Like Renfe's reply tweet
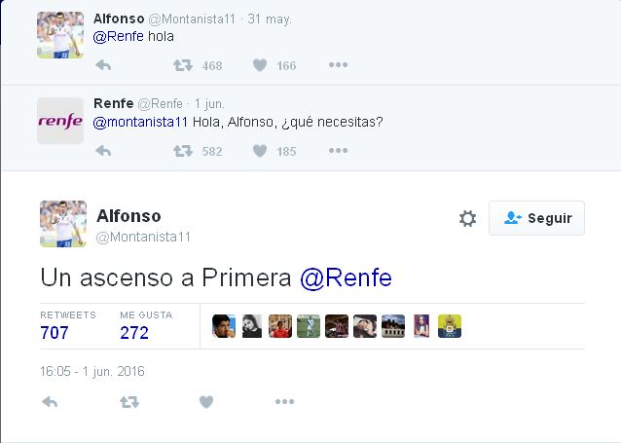The image size is (621, 443). coord(260,151)
